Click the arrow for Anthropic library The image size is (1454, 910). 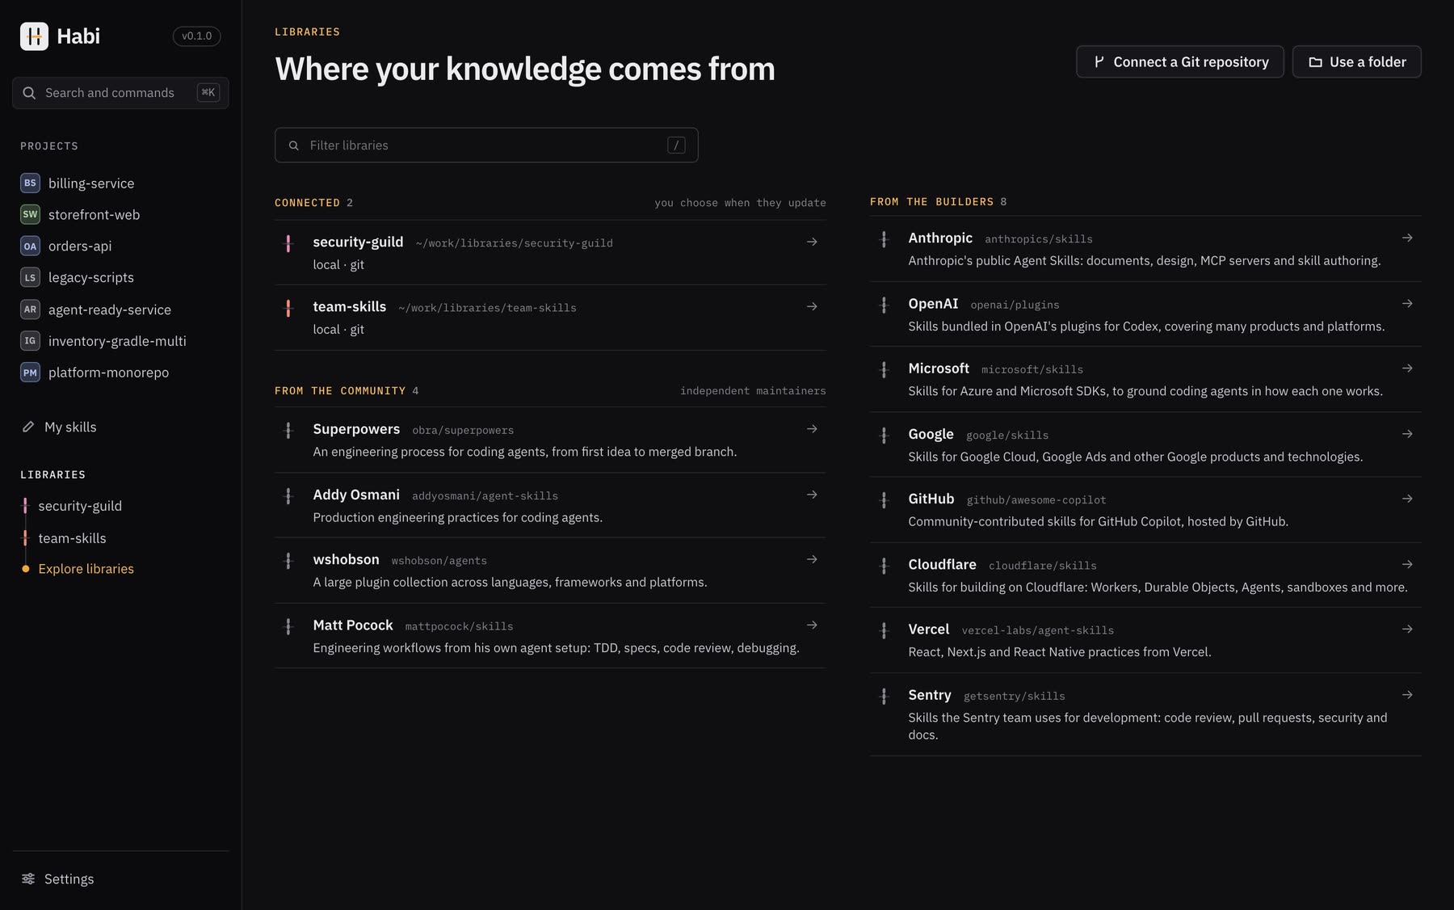pos(1407,238)
